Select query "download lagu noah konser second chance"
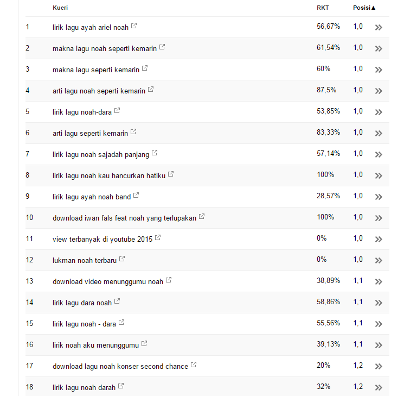Image resolution: width=404 pixels, height=396 pixels. click(120, 366)
